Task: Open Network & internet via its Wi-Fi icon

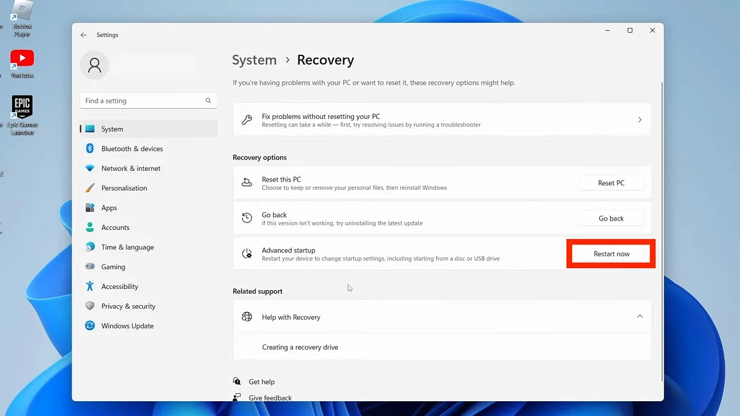Action: coord(89,168)
